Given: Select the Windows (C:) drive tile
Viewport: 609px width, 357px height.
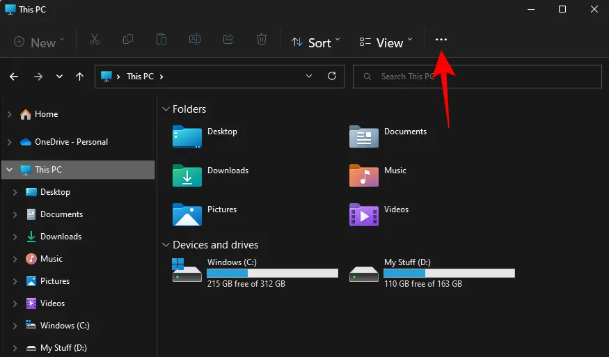Looking at the screenshot, I should click(x=255, y=272).
